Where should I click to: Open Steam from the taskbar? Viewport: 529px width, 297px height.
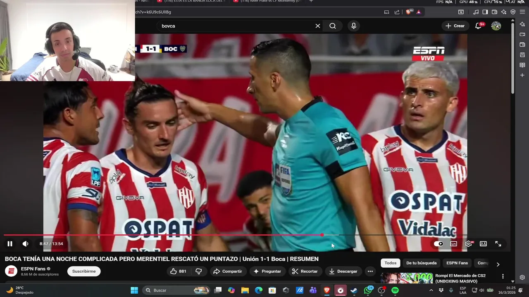tap(354, 290)
